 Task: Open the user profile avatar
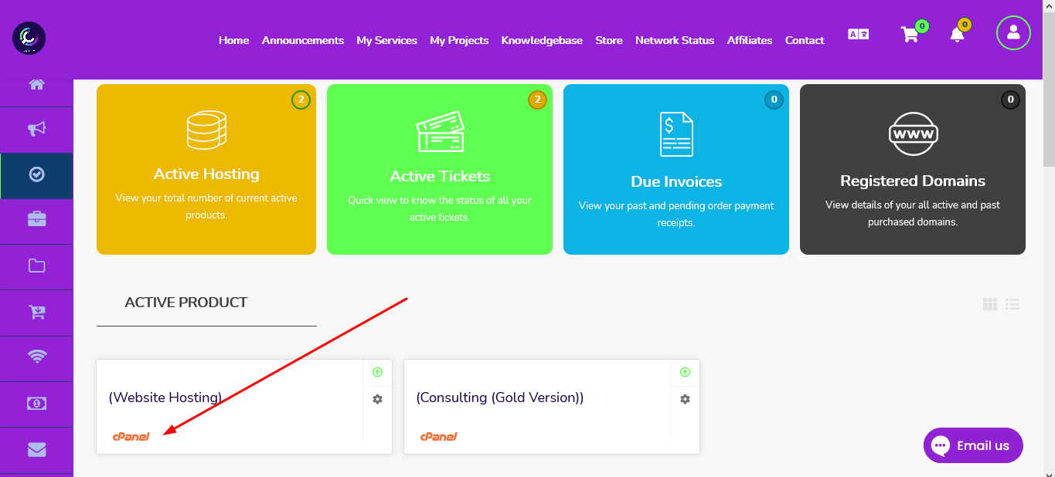[x=1013, y=32]
